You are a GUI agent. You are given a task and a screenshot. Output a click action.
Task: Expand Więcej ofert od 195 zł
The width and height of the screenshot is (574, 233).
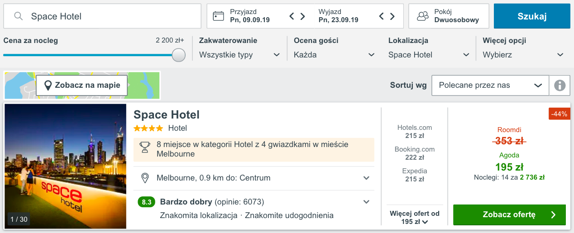415,217
